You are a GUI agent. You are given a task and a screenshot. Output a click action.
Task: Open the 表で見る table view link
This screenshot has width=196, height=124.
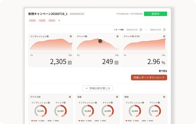(x=163, y=71)
